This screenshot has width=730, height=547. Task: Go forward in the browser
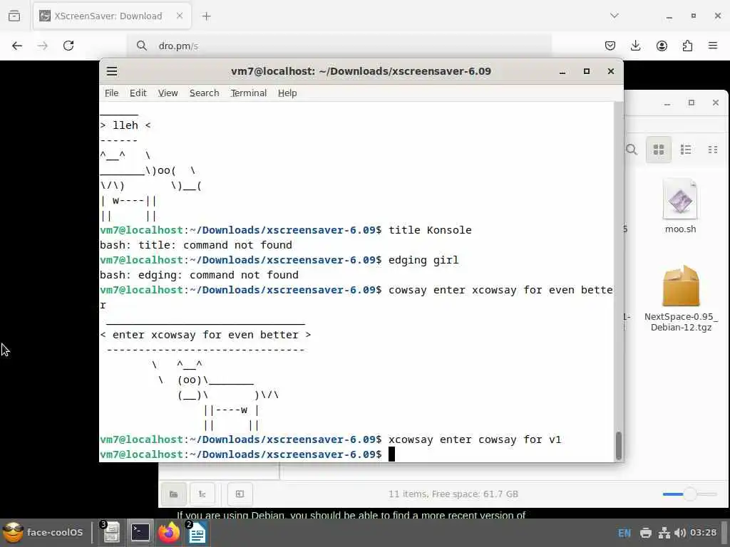pos(42,46)
